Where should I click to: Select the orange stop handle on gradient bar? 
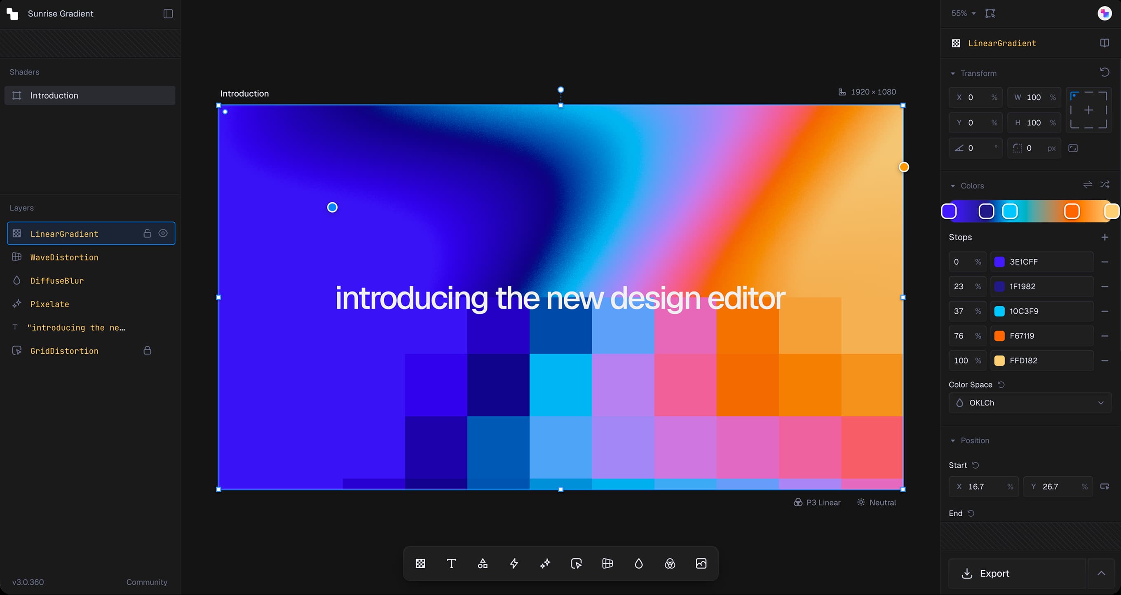click(1072, 211)
